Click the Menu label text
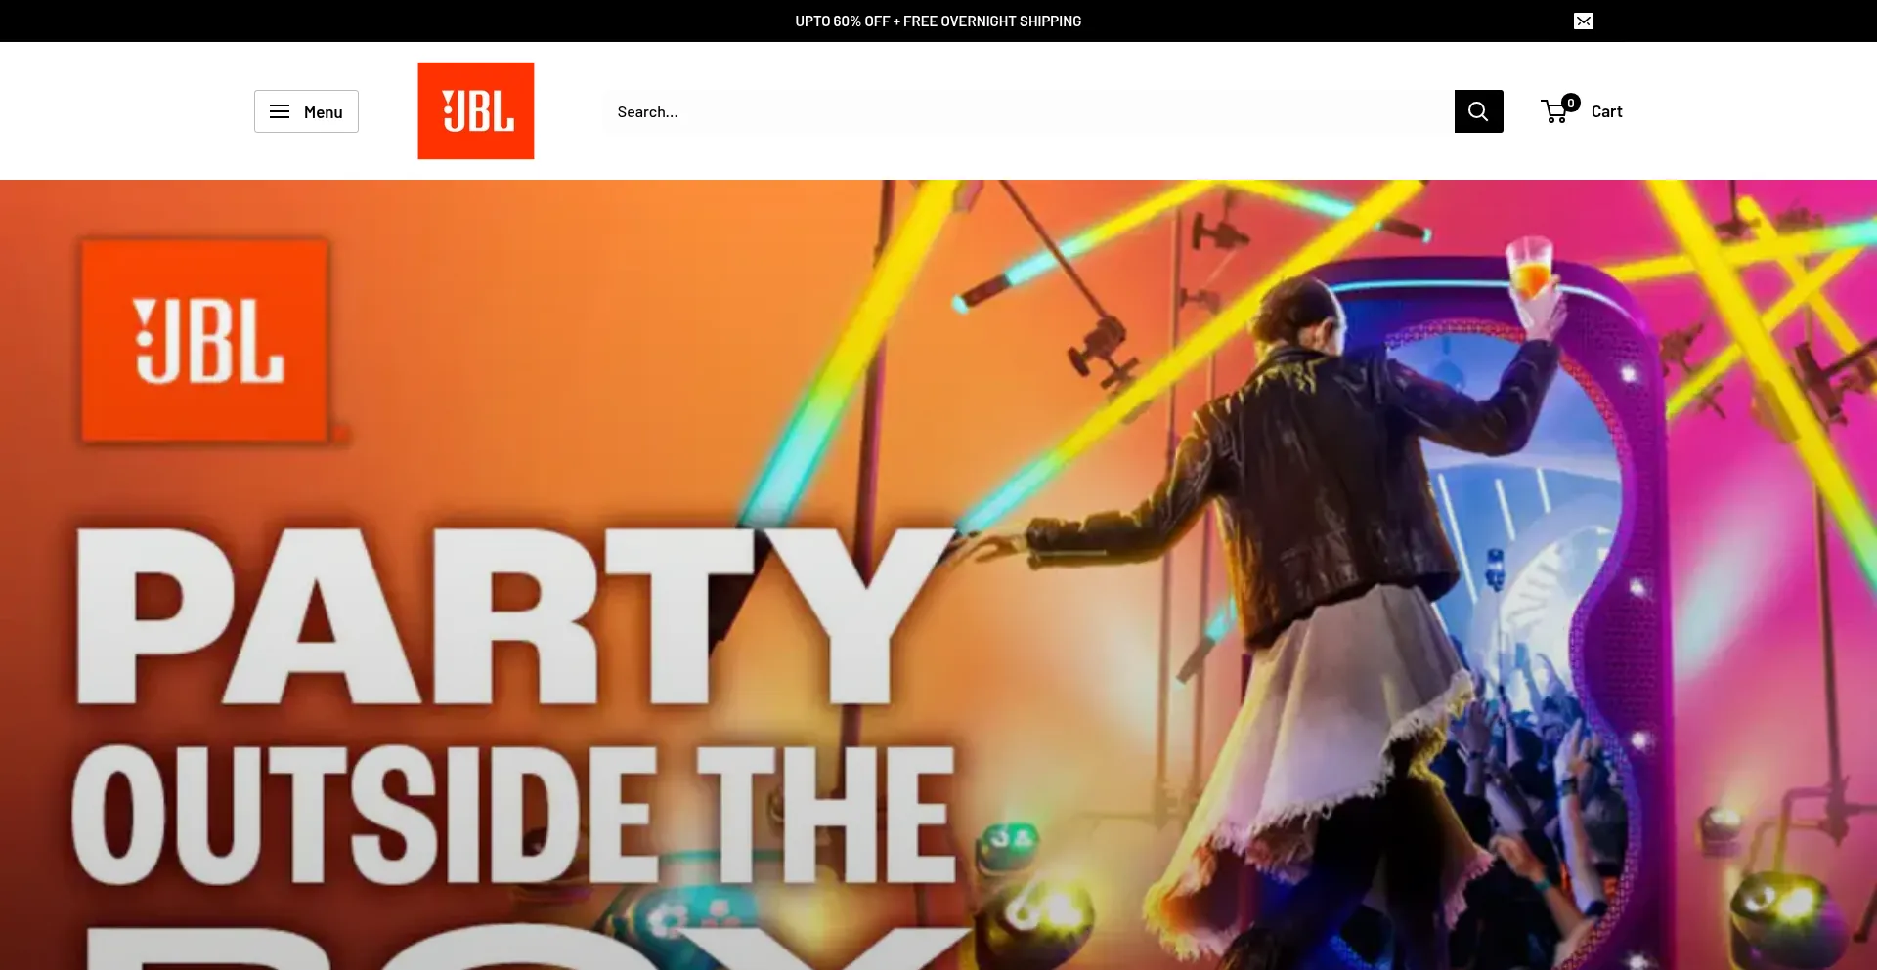This screenshot has width=1877, height=970. click(x=323, y=112)
